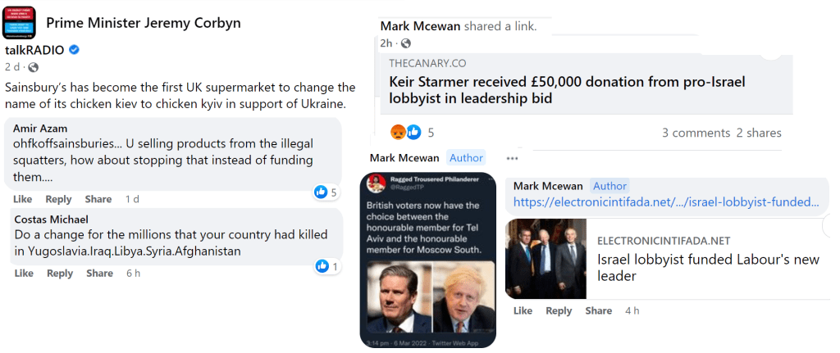Open the three-dots options menu beside Author
This screenshot has height=353, width=840.
point(512,158)
